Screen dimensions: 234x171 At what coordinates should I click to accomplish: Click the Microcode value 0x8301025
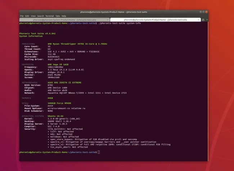click(53, 57)
